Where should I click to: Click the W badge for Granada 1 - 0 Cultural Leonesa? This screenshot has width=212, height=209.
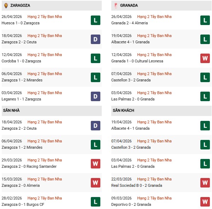point(205,58)
